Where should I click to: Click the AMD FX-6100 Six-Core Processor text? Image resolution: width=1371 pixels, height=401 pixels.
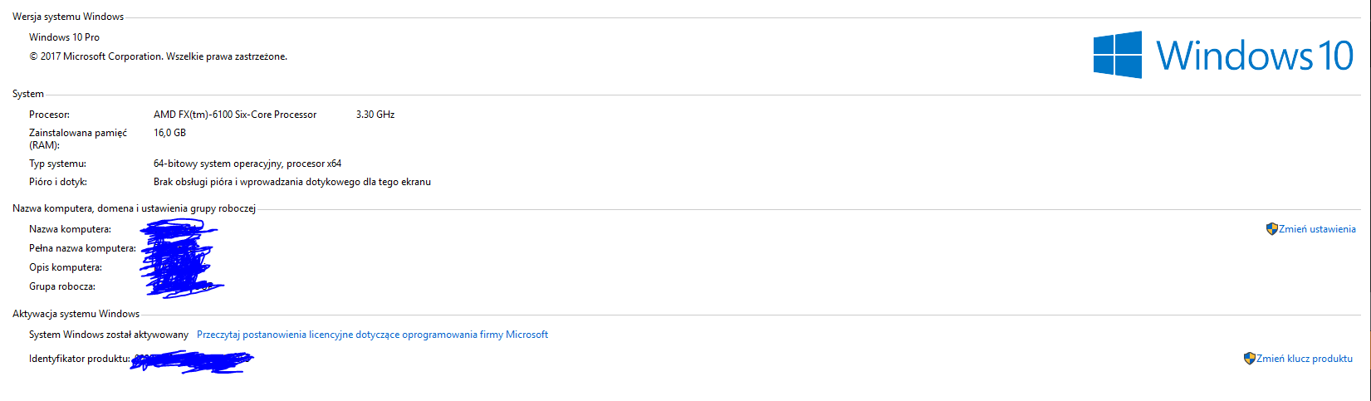pyautogui.click(x=235, y=115)
